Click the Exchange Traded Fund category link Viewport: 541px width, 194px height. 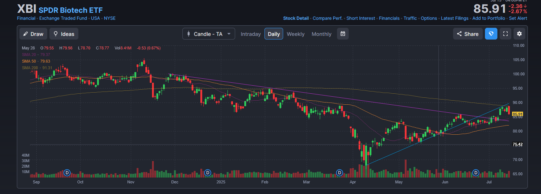(x=63, y=18)
